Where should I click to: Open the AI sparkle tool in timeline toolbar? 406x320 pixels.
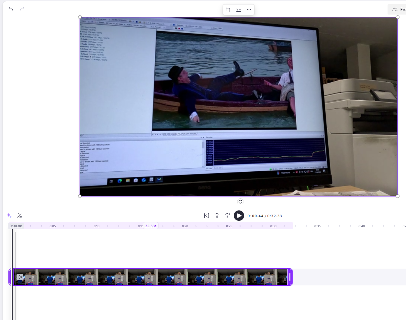tap(9, 216)
